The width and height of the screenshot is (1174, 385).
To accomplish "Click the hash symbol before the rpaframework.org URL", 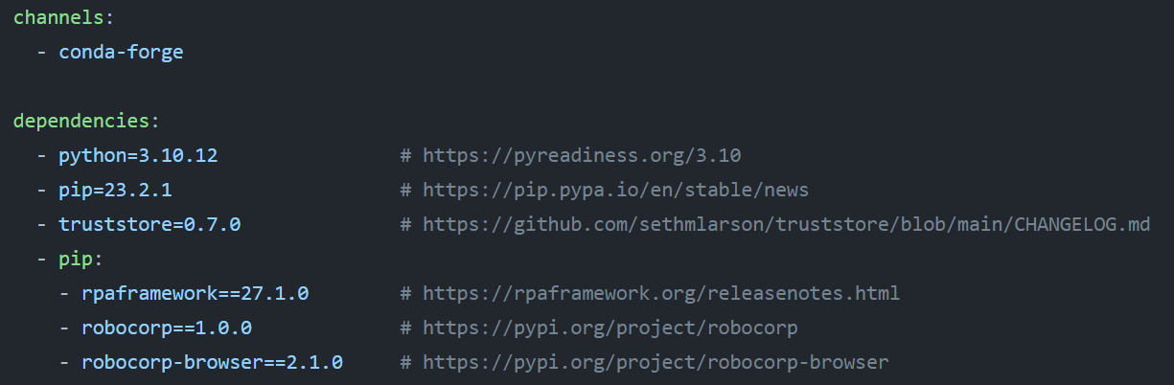I will 406,293.
